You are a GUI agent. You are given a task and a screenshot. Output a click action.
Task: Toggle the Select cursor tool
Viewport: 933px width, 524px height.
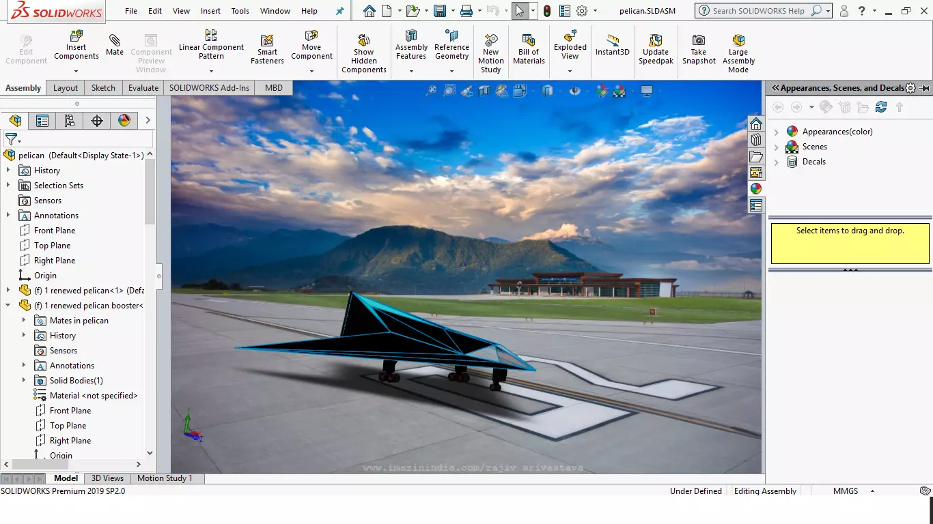(520, 11)
